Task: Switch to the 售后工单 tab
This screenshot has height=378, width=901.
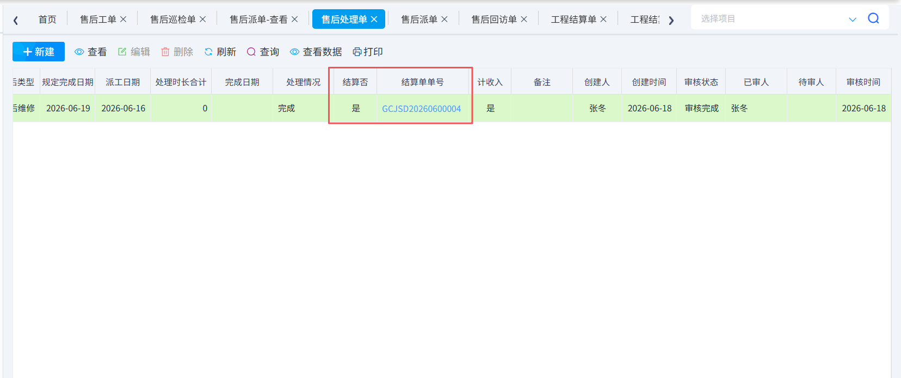Action: tap(98, 19)
